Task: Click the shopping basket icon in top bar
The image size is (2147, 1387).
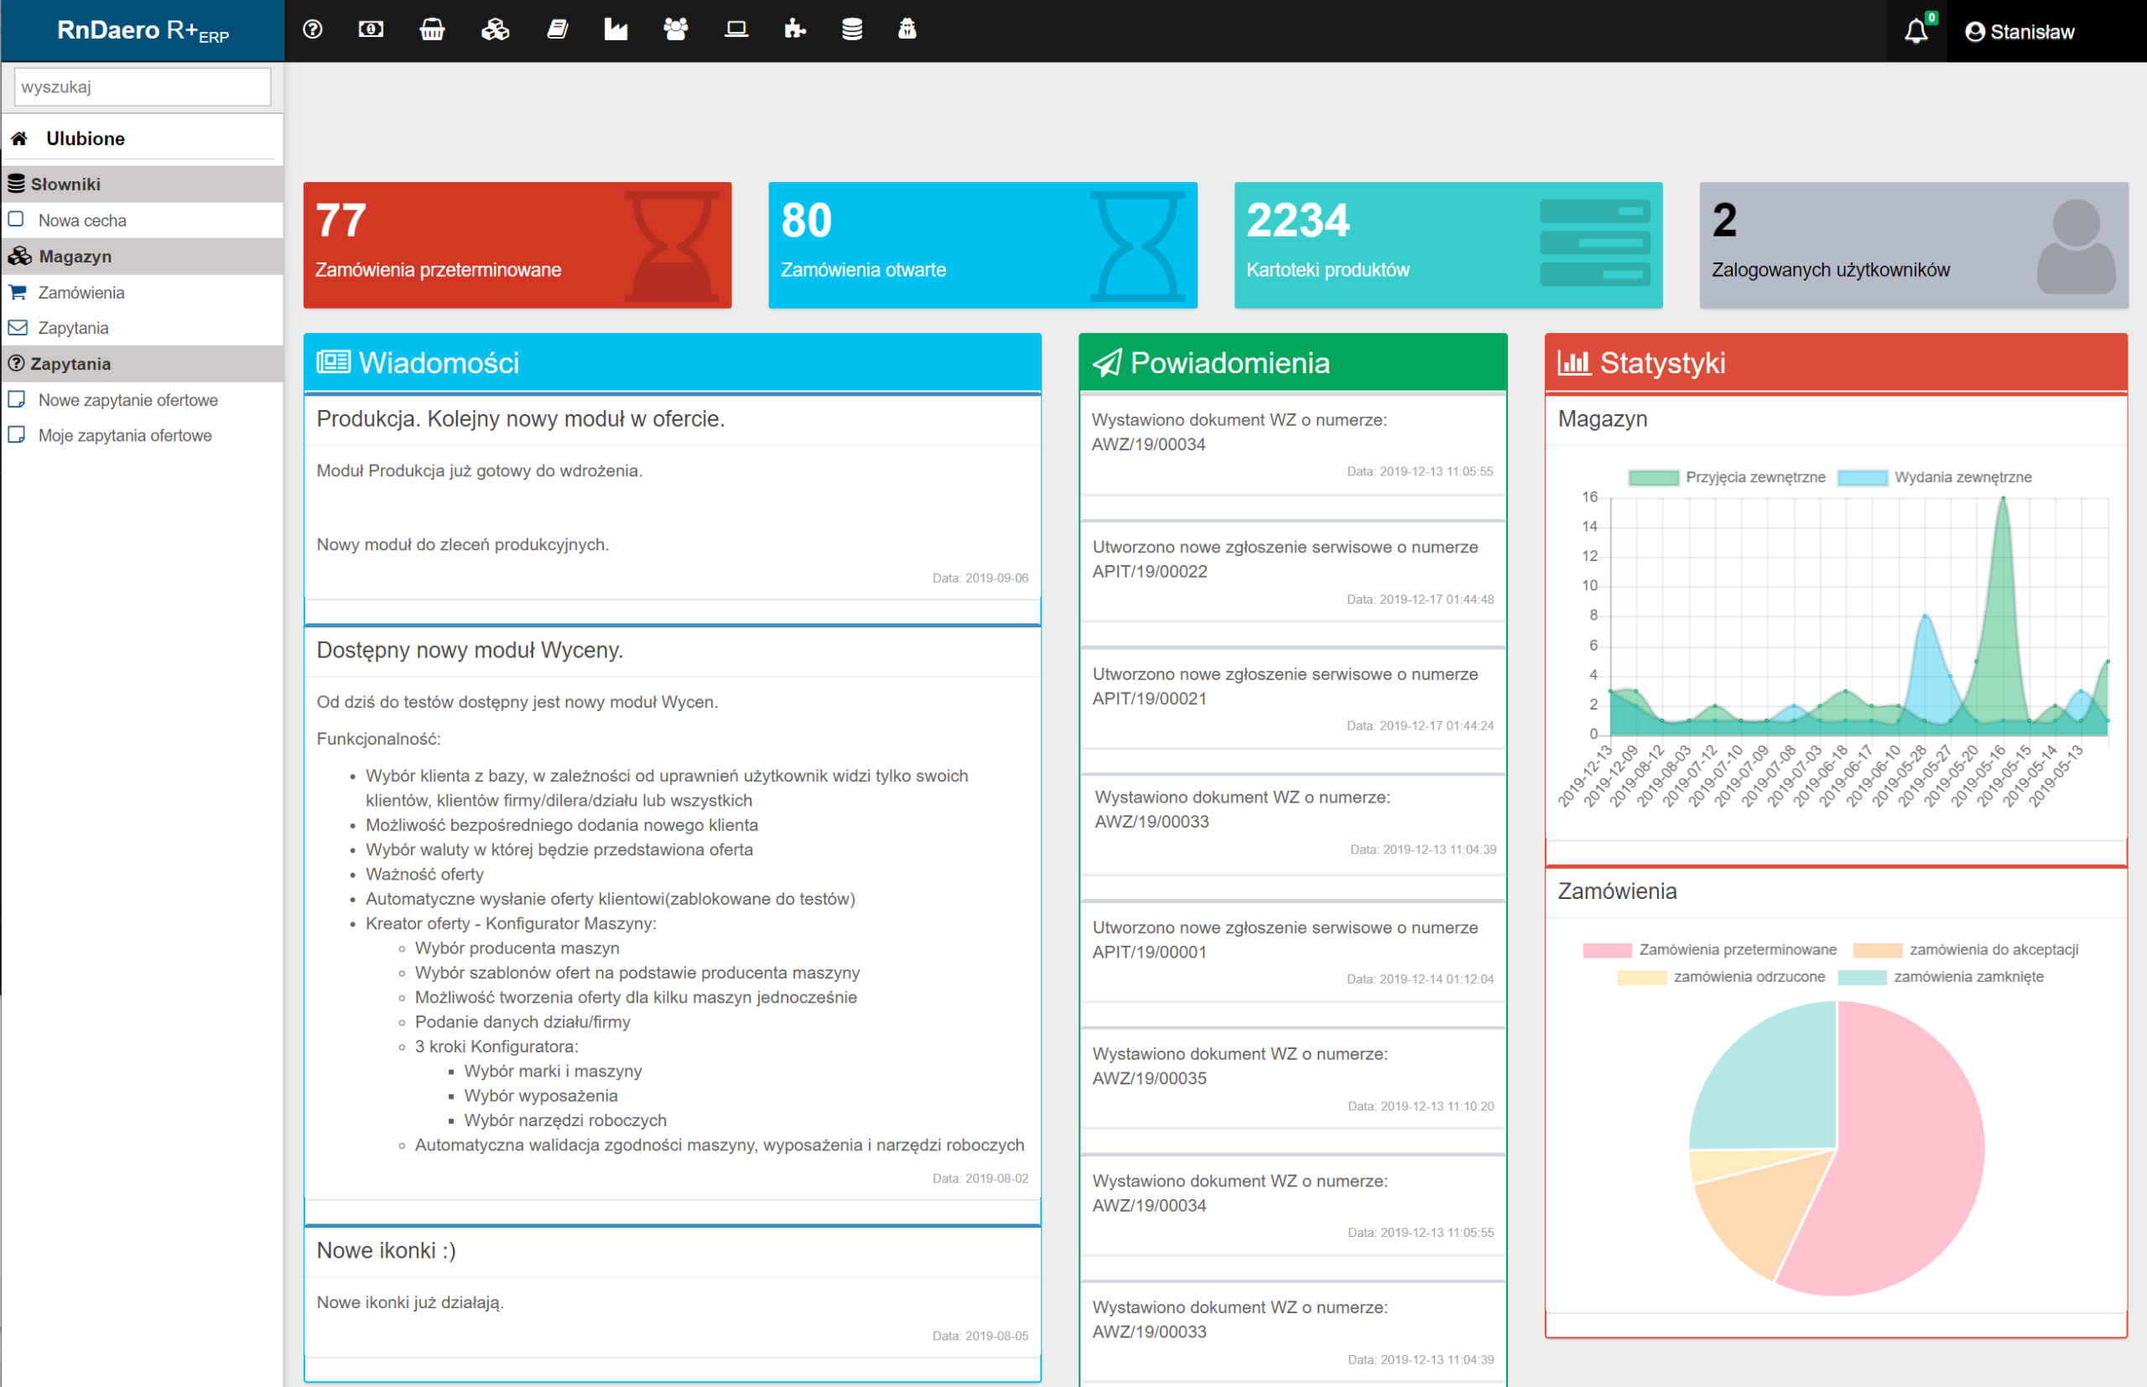Action: pyautogui.click(x=431, y=29)
